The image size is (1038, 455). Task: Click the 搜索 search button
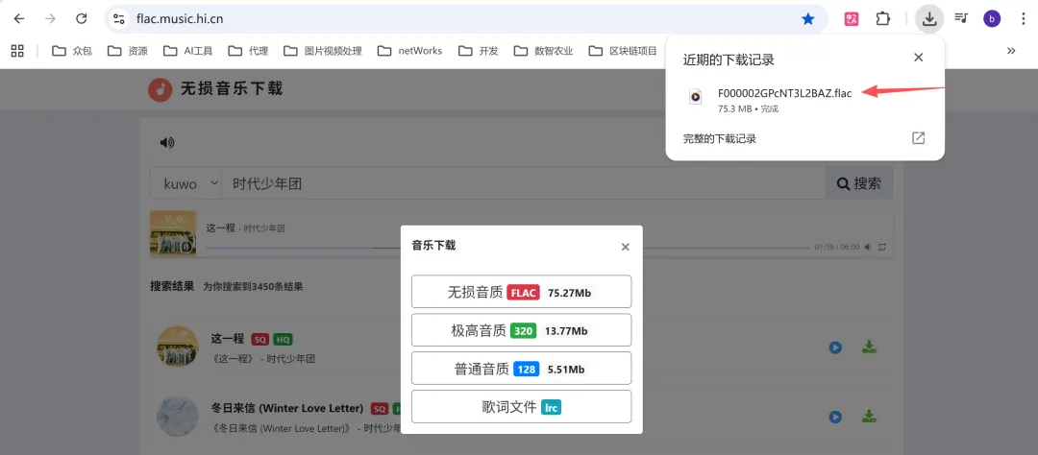pos(859,184)
